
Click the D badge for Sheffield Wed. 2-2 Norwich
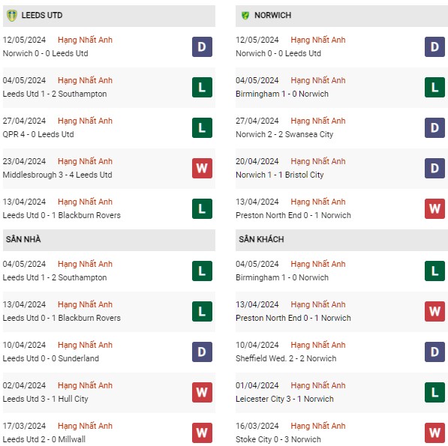tap(434, 352)
